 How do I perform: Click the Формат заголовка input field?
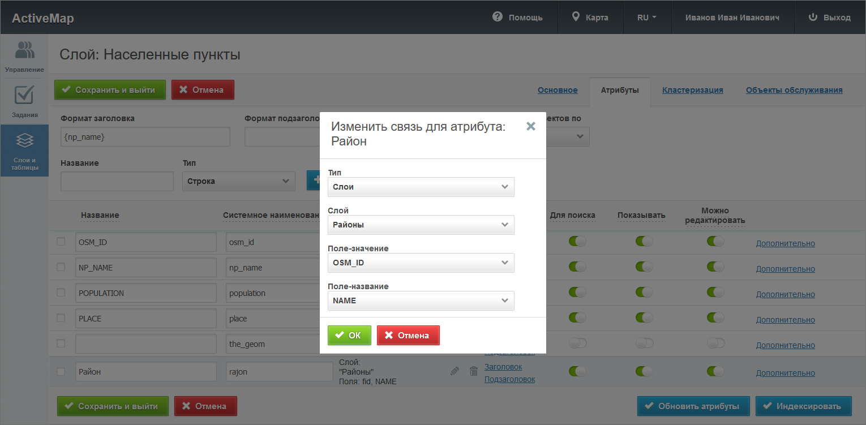point(145,137)
